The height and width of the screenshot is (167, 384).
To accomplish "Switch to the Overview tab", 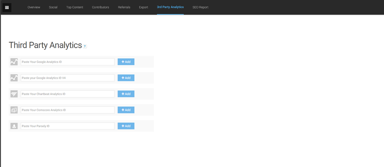I will coord(34,7).
